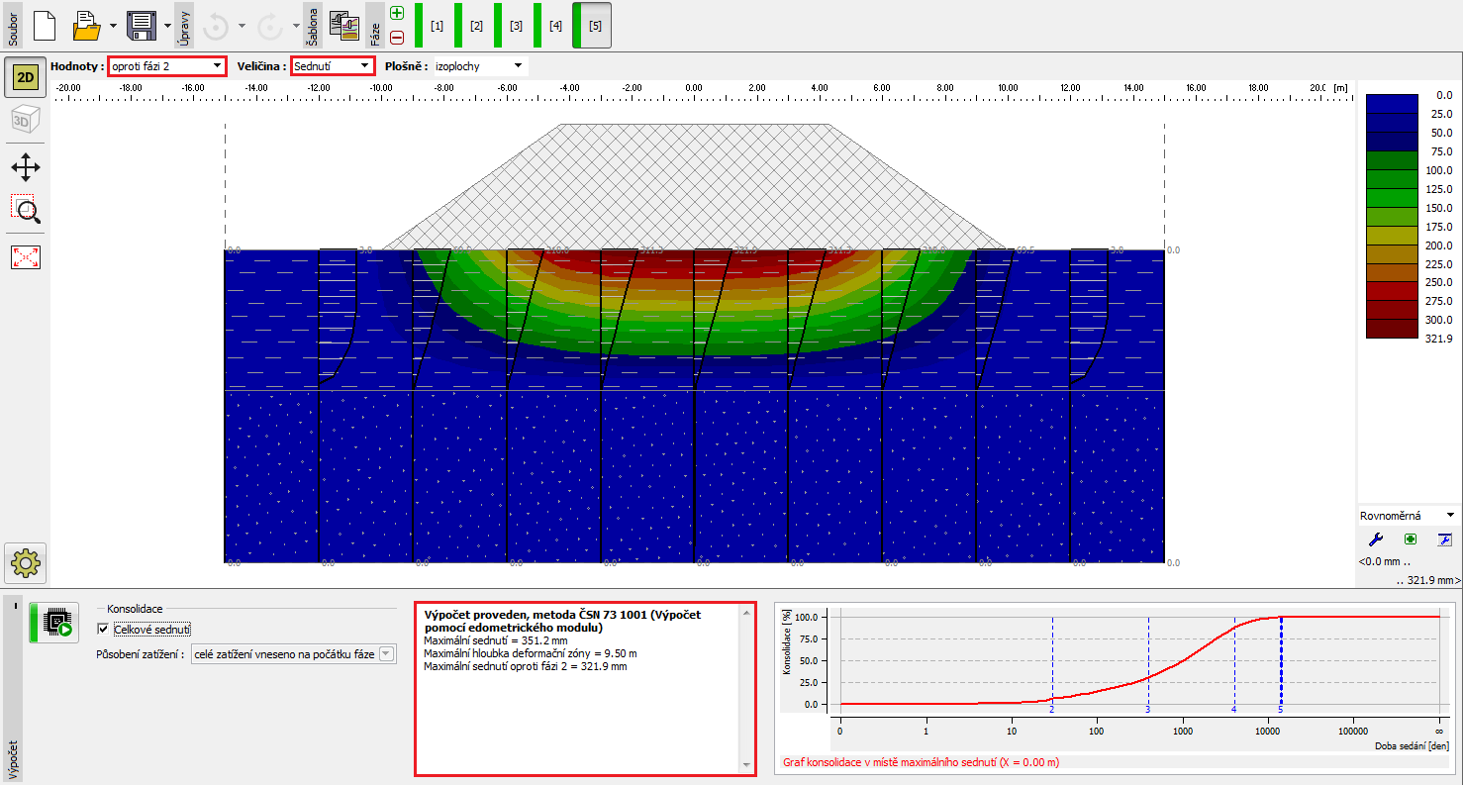Screen dimensions: 1463x785
Task: Click the Redo arrow icon
Action: (x=270, y=26)
